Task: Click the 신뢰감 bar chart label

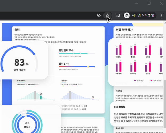Action: (148, 57)
